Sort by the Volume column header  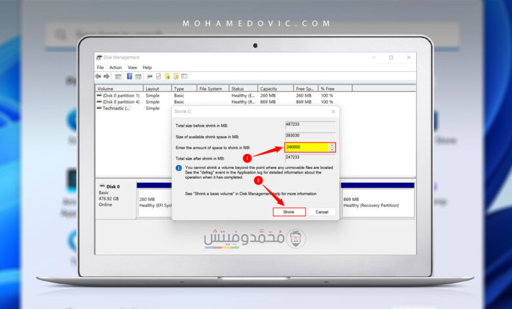(x=119, y=89)
